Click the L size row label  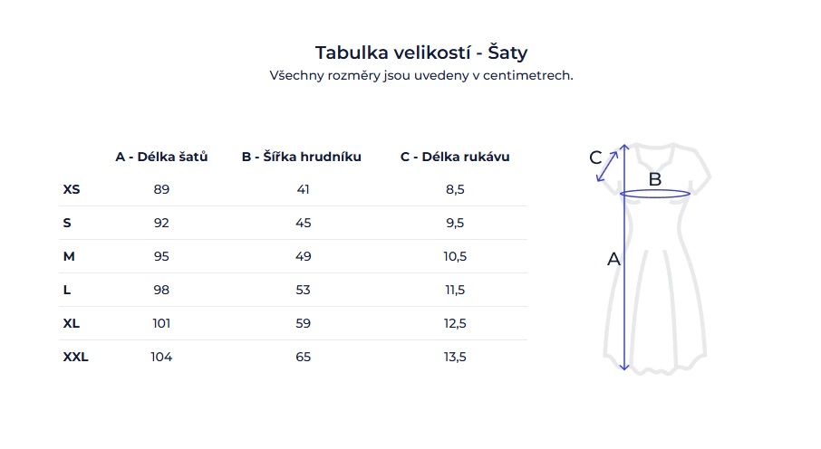67,290
